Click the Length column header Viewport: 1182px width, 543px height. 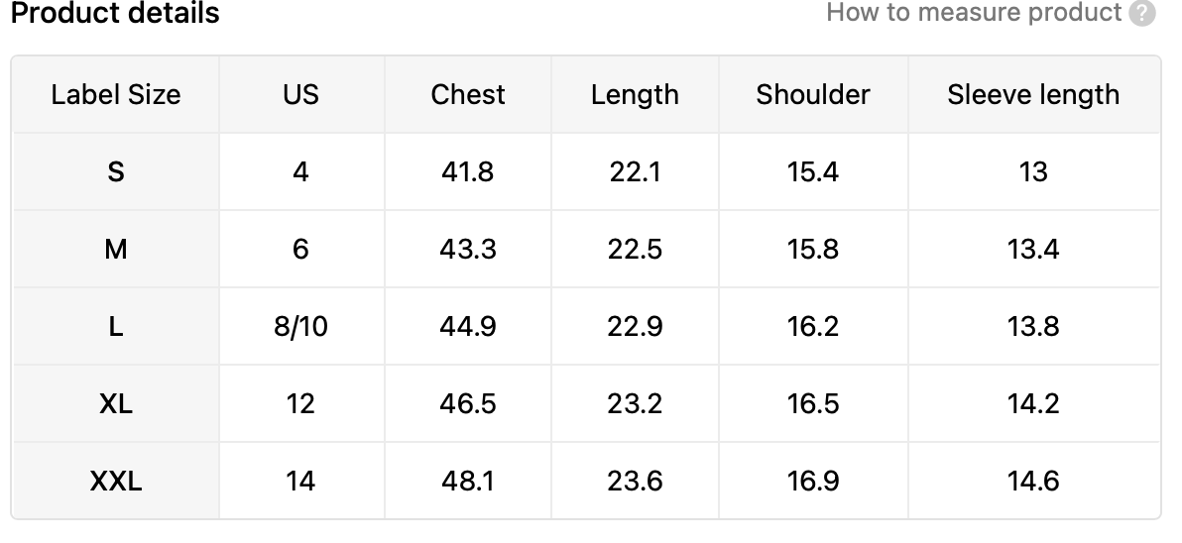click(635, 95)
